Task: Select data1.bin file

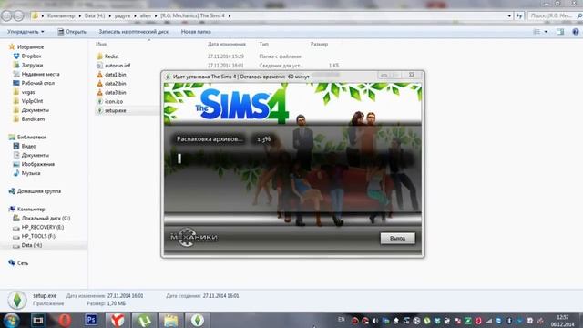Action: [116, 75]
